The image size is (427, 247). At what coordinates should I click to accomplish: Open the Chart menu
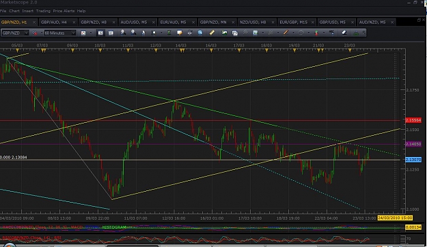[x=14, y=11]
